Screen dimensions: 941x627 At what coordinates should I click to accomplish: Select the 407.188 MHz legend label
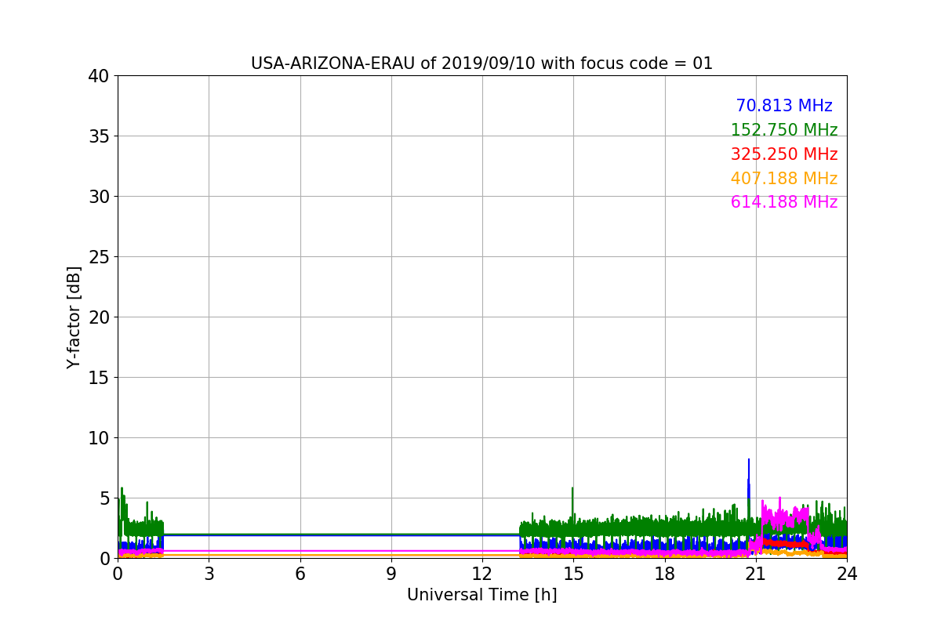pos(784,179)
